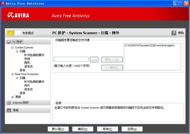The width and height of the screenshot is (190, 134).
Task: Click the 取消(C) cancel button
Action: tap(107, 129)
